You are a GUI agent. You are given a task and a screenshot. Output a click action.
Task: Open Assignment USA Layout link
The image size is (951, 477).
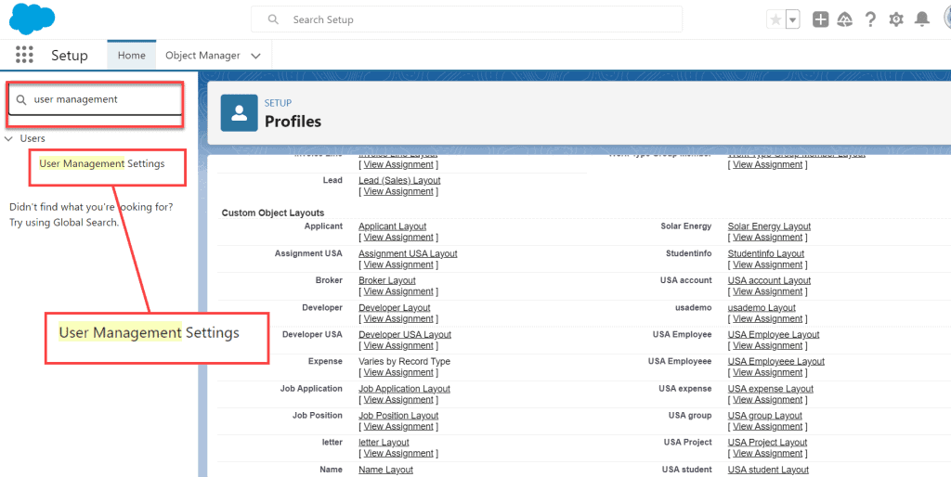point(408,253)
